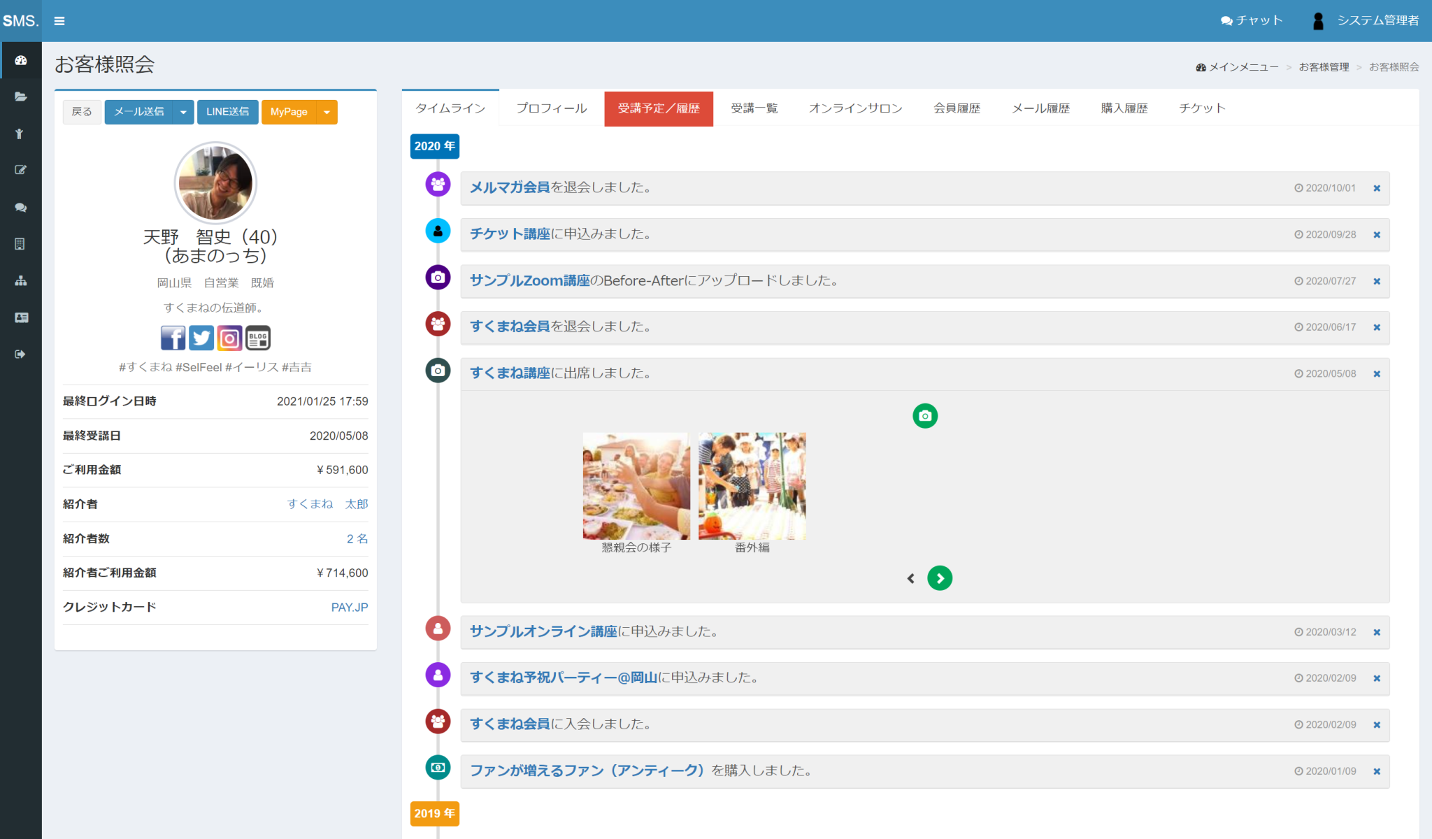Viewport: 1432px width, 839px height.
Task: Open the 懇親会の様子 photo thumbnail
Action: [x=636, y=486]
